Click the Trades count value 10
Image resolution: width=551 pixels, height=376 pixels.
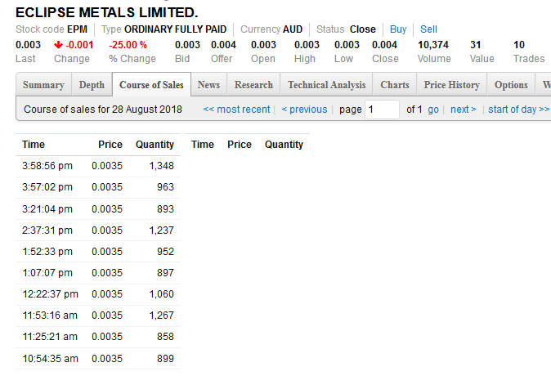(519, 45)
